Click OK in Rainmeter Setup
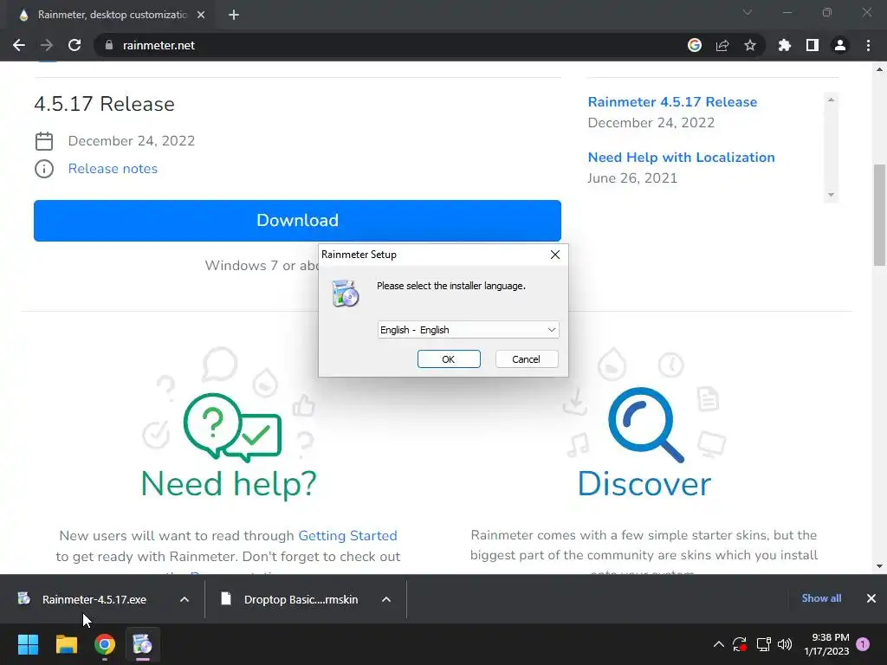The width and height of the screenshot is (887, 665). pyautogui.click(x=449, y=359)
